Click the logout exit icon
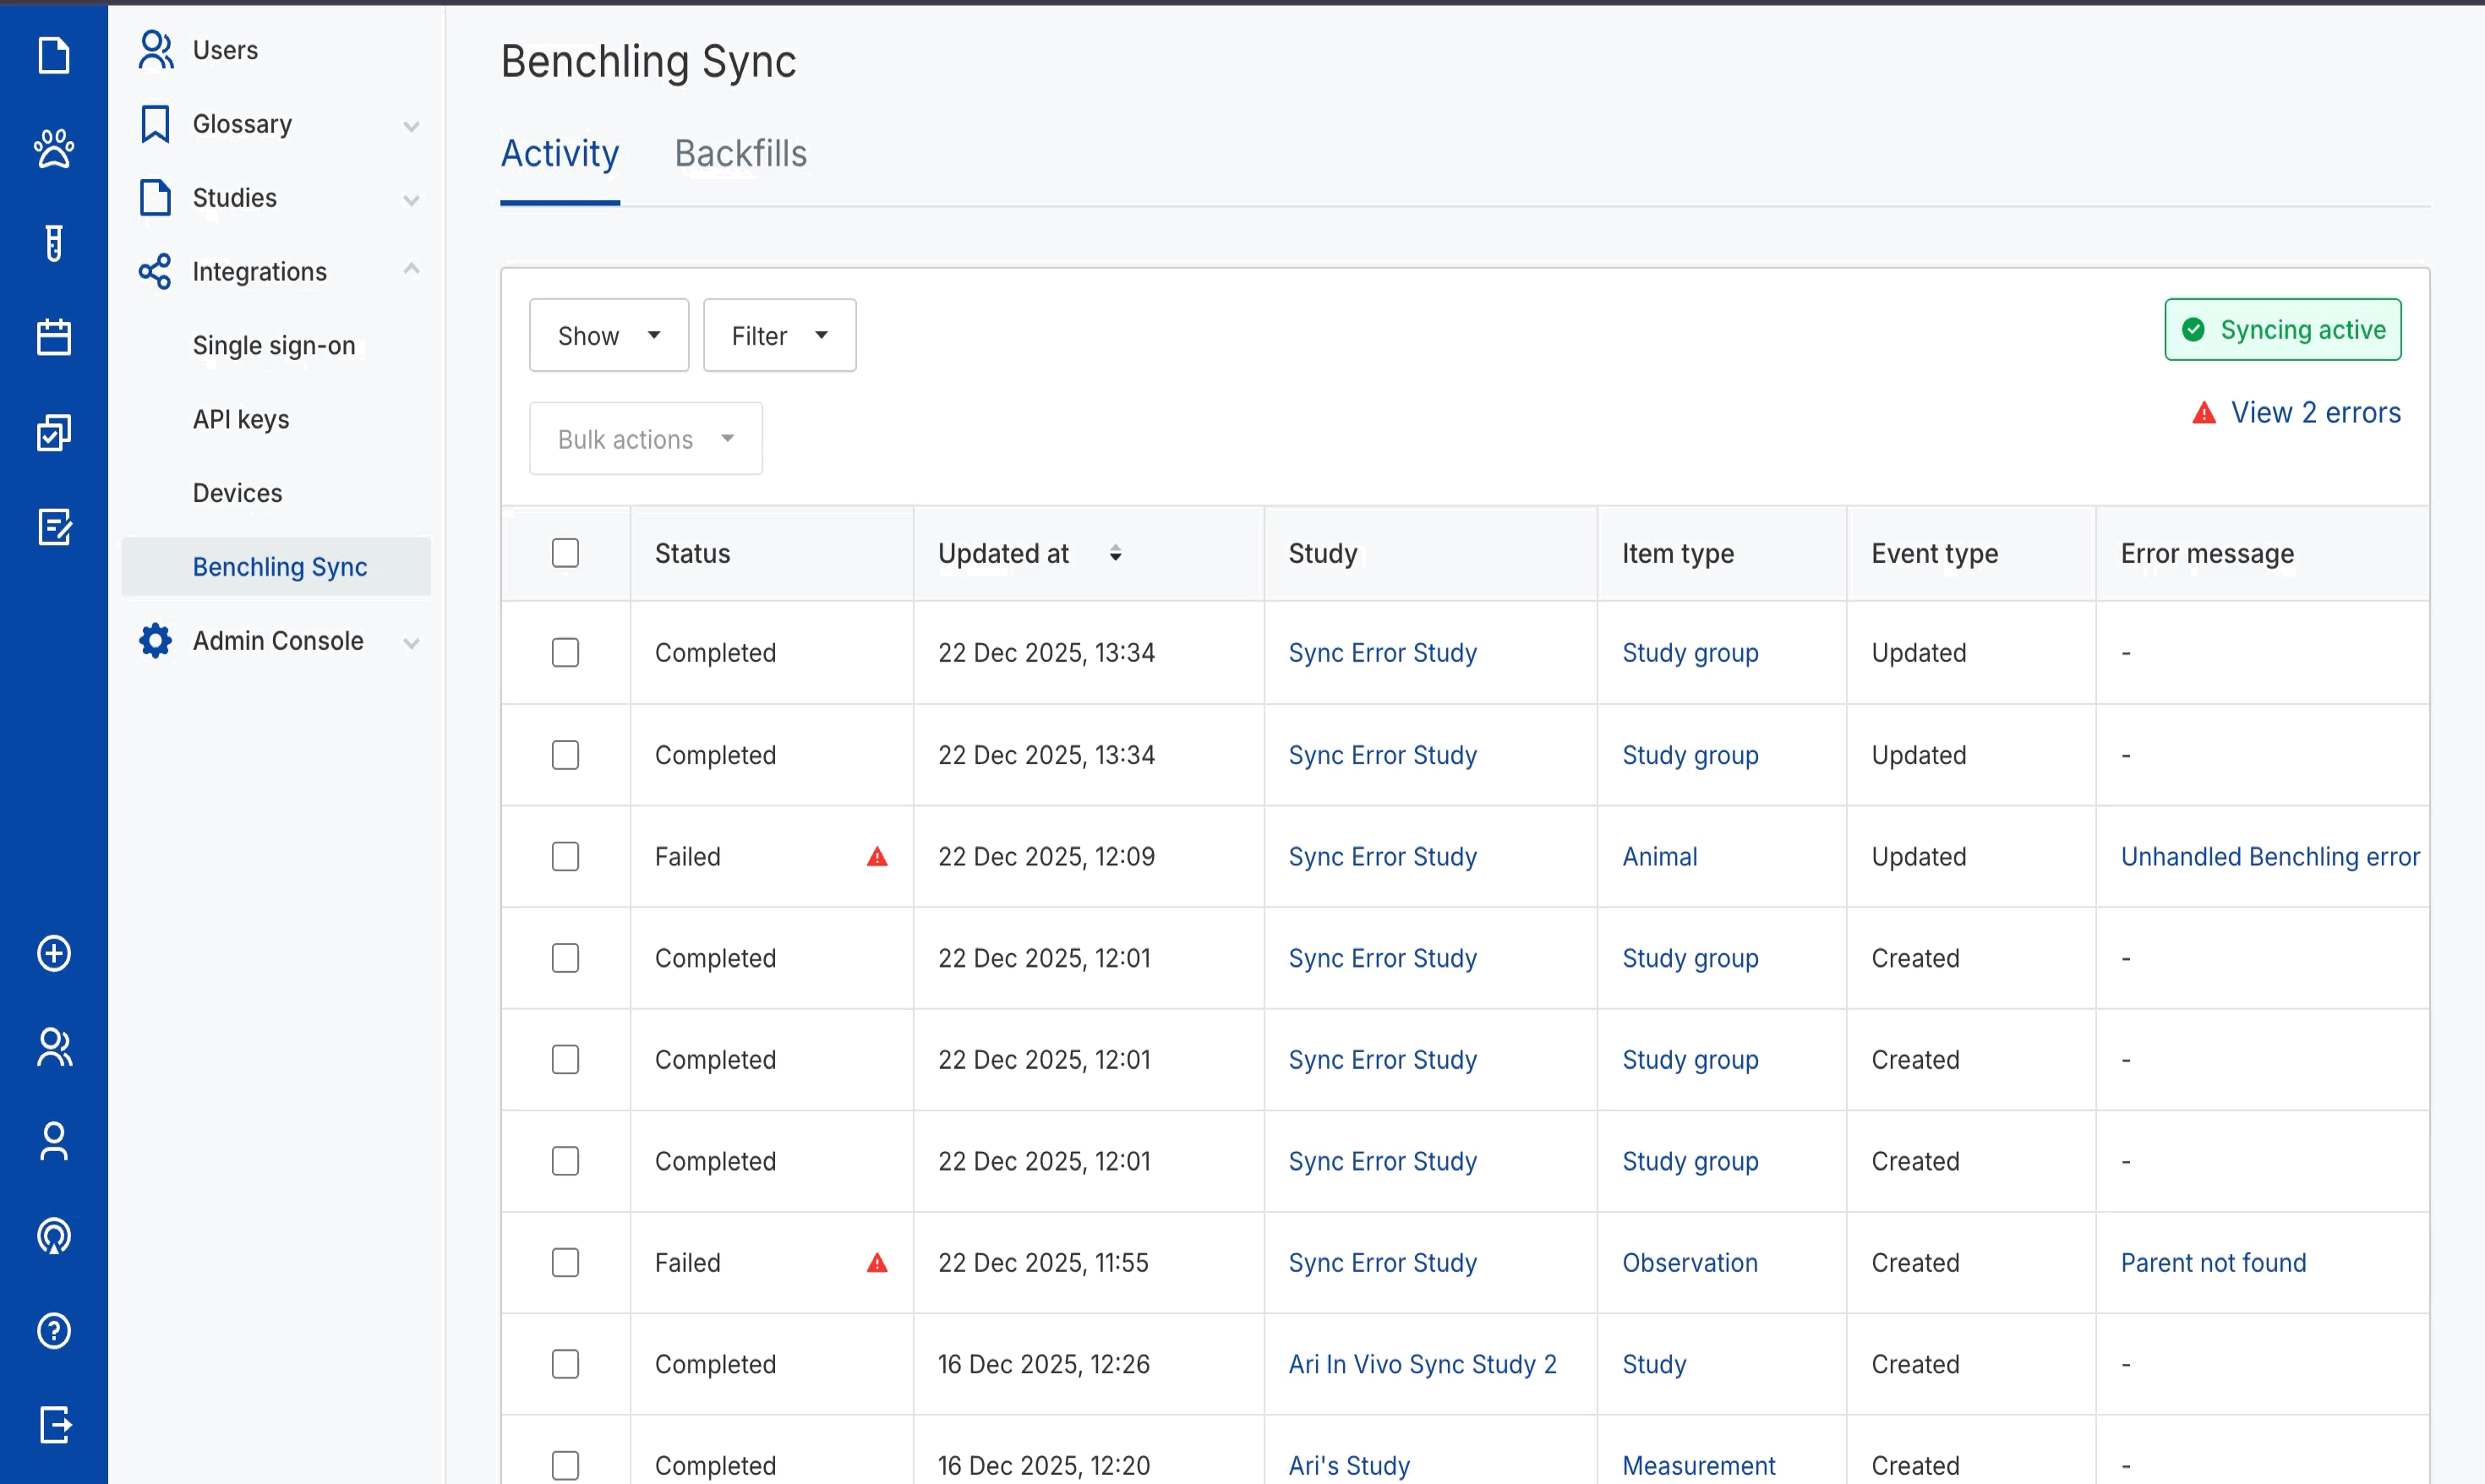2485x1484 pixels. [54, 1424]
